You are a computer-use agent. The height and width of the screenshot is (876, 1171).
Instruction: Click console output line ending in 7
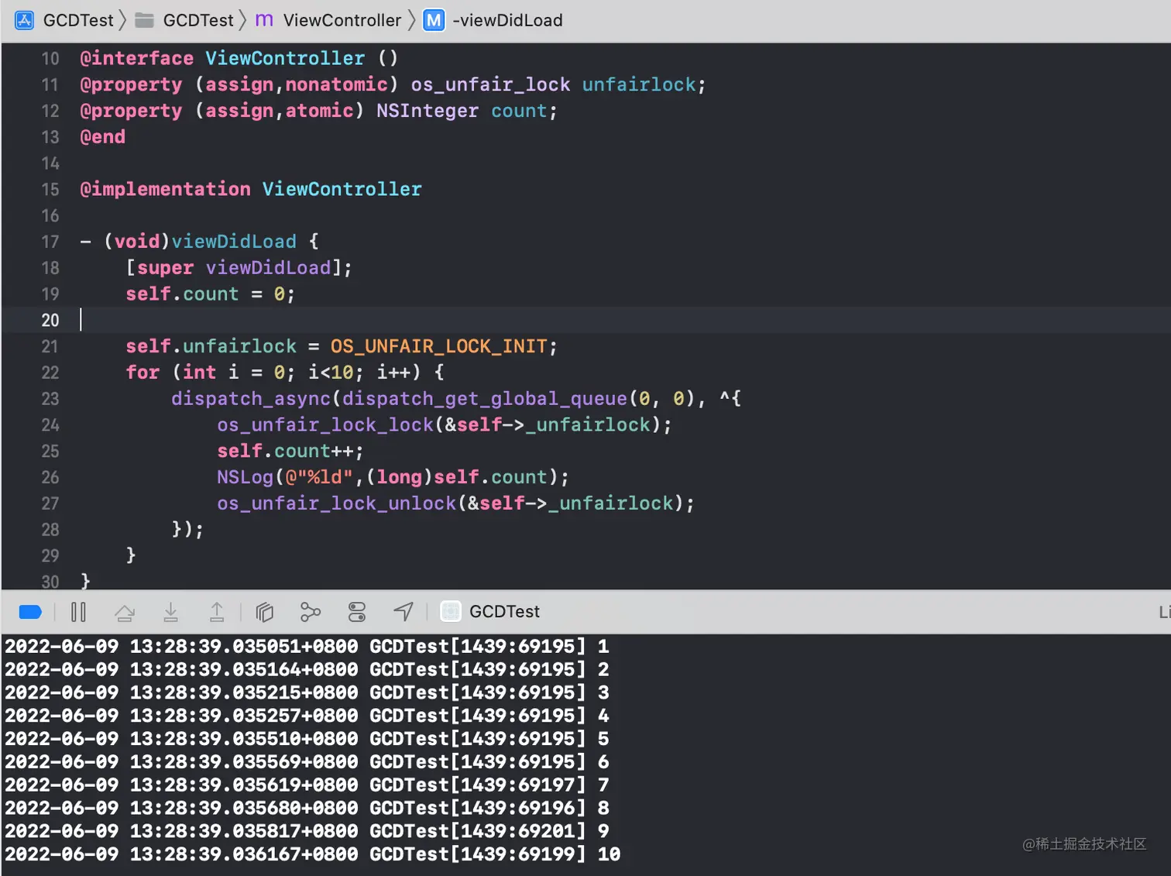pyautogui.click(x=307, y=785)
